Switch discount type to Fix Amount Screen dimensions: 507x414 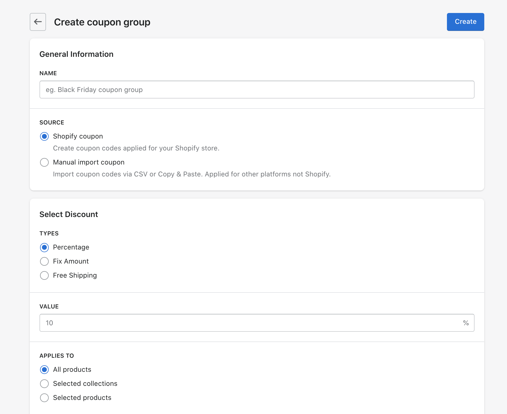[x=44, y=261]
